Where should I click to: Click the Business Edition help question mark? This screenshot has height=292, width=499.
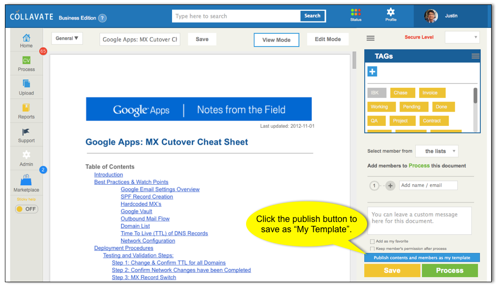(x=102, y=18)
